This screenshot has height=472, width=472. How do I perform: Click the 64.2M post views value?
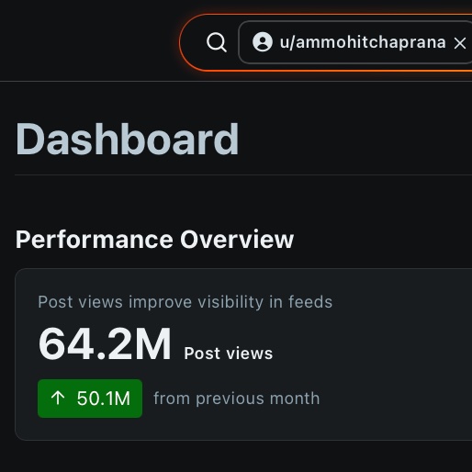[105, 343]
